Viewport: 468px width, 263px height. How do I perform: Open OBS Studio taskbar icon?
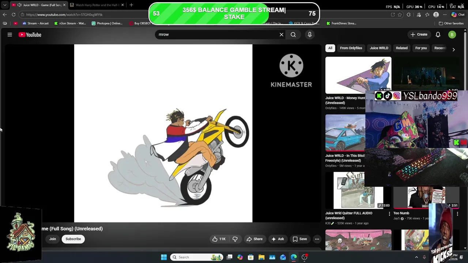[304, 257]
